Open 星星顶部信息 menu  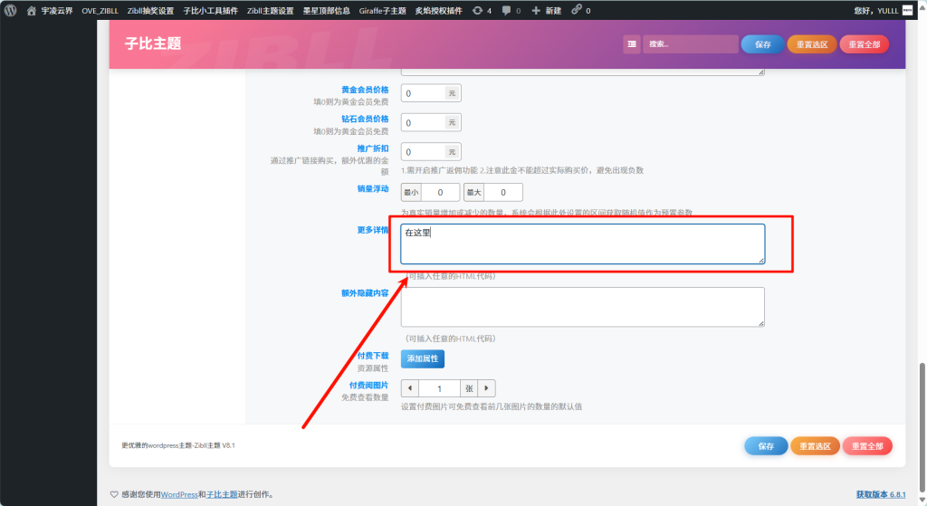326,11
